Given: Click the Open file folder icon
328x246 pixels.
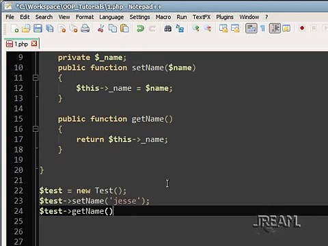Looking at the screenshot, I should pyautogui.click(x=26, y=29).
